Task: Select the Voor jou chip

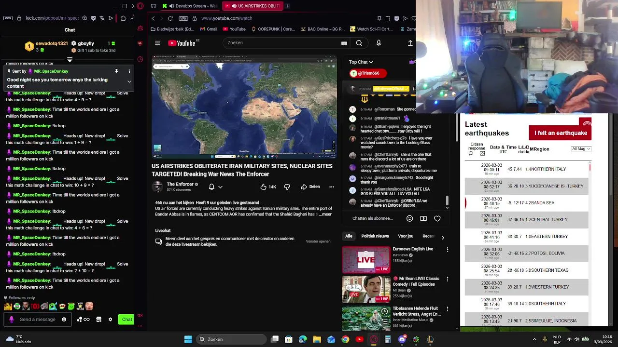Action: pyautogui.click(x=406, y=236)
